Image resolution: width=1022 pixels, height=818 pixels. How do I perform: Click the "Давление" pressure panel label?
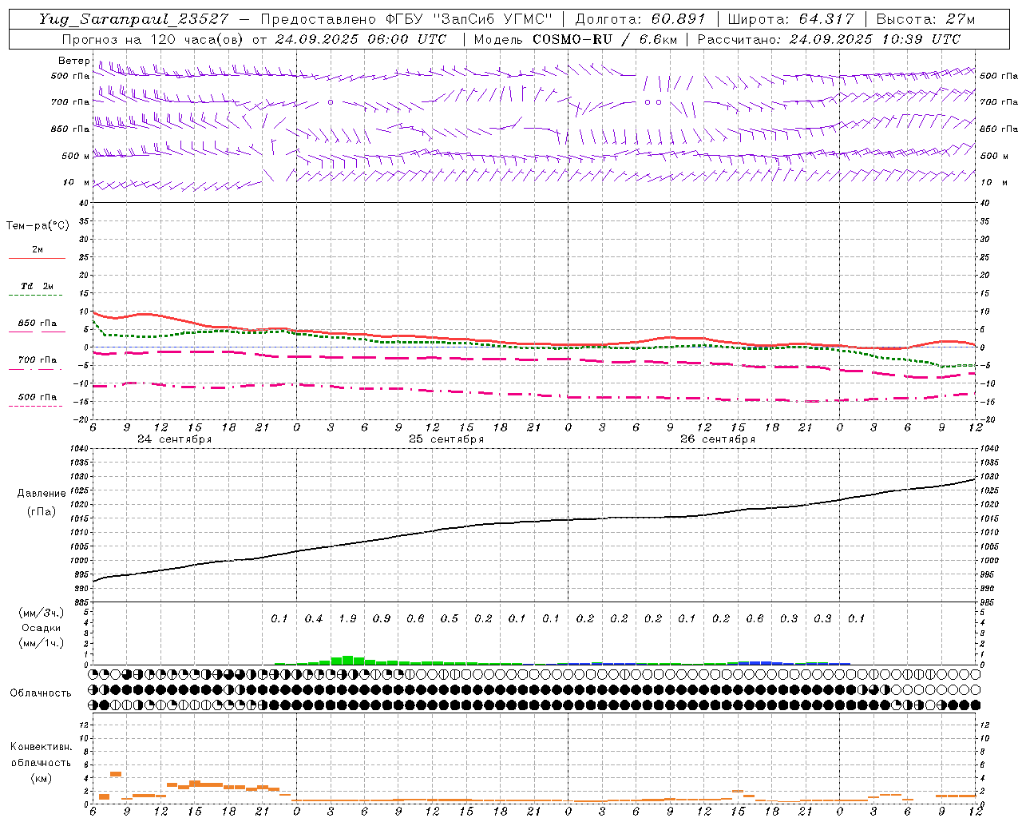[x=42, y=494]
